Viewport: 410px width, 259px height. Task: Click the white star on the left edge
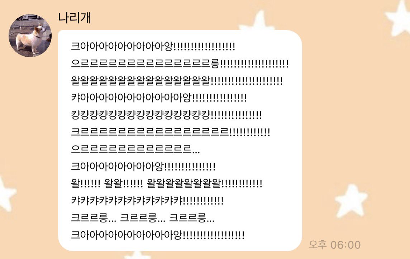(x=6, y=194)
